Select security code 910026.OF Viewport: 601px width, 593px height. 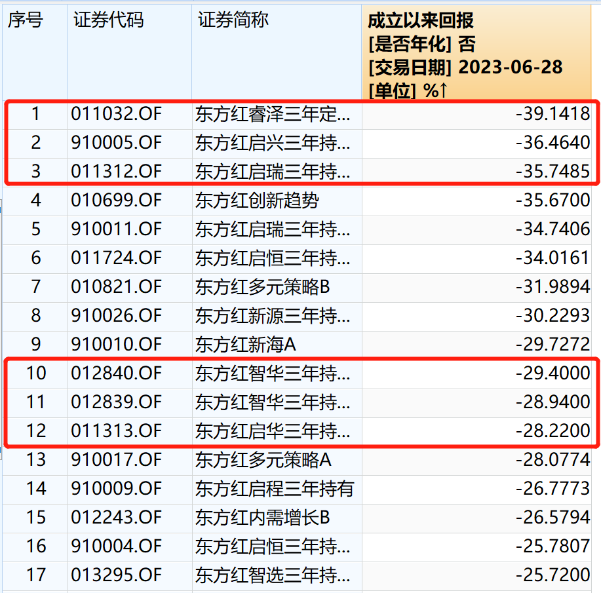pos(117,315)
